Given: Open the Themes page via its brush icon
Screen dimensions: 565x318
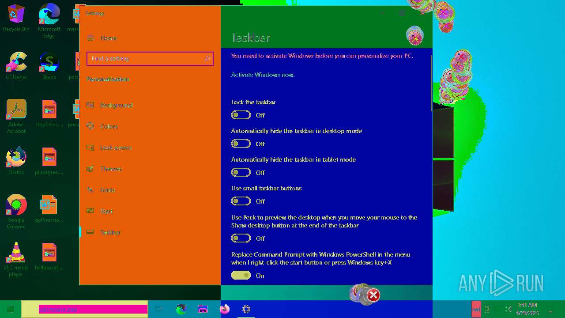Looking at the screenshot, I should point(90,169).
